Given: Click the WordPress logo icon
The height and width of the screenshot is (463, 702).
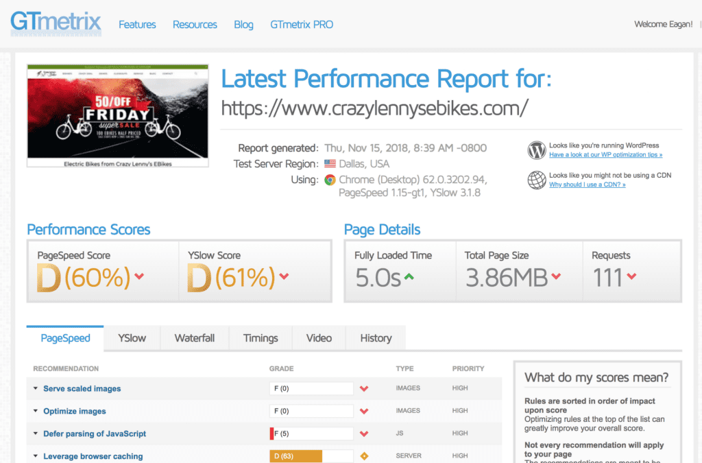Looking at the screenshot, I should click(536, 150).
